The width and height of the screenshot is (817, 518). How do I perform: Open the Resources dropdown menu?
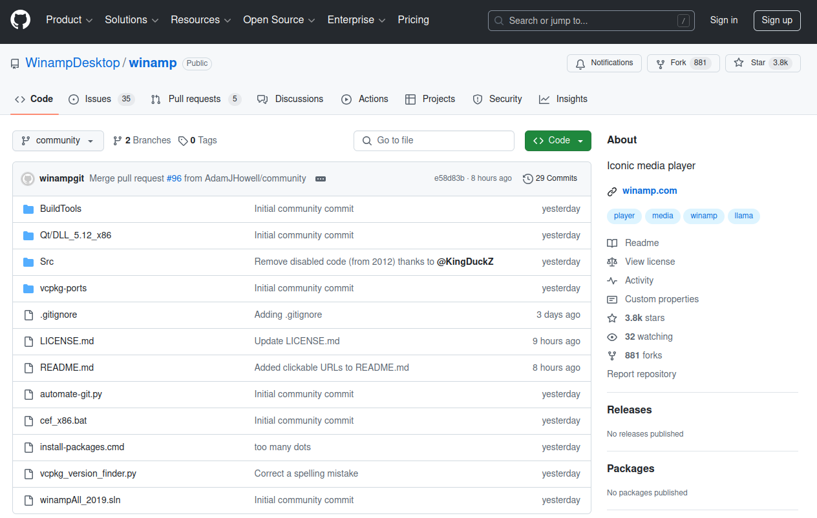pyautogui.click(x=201, y=20)
